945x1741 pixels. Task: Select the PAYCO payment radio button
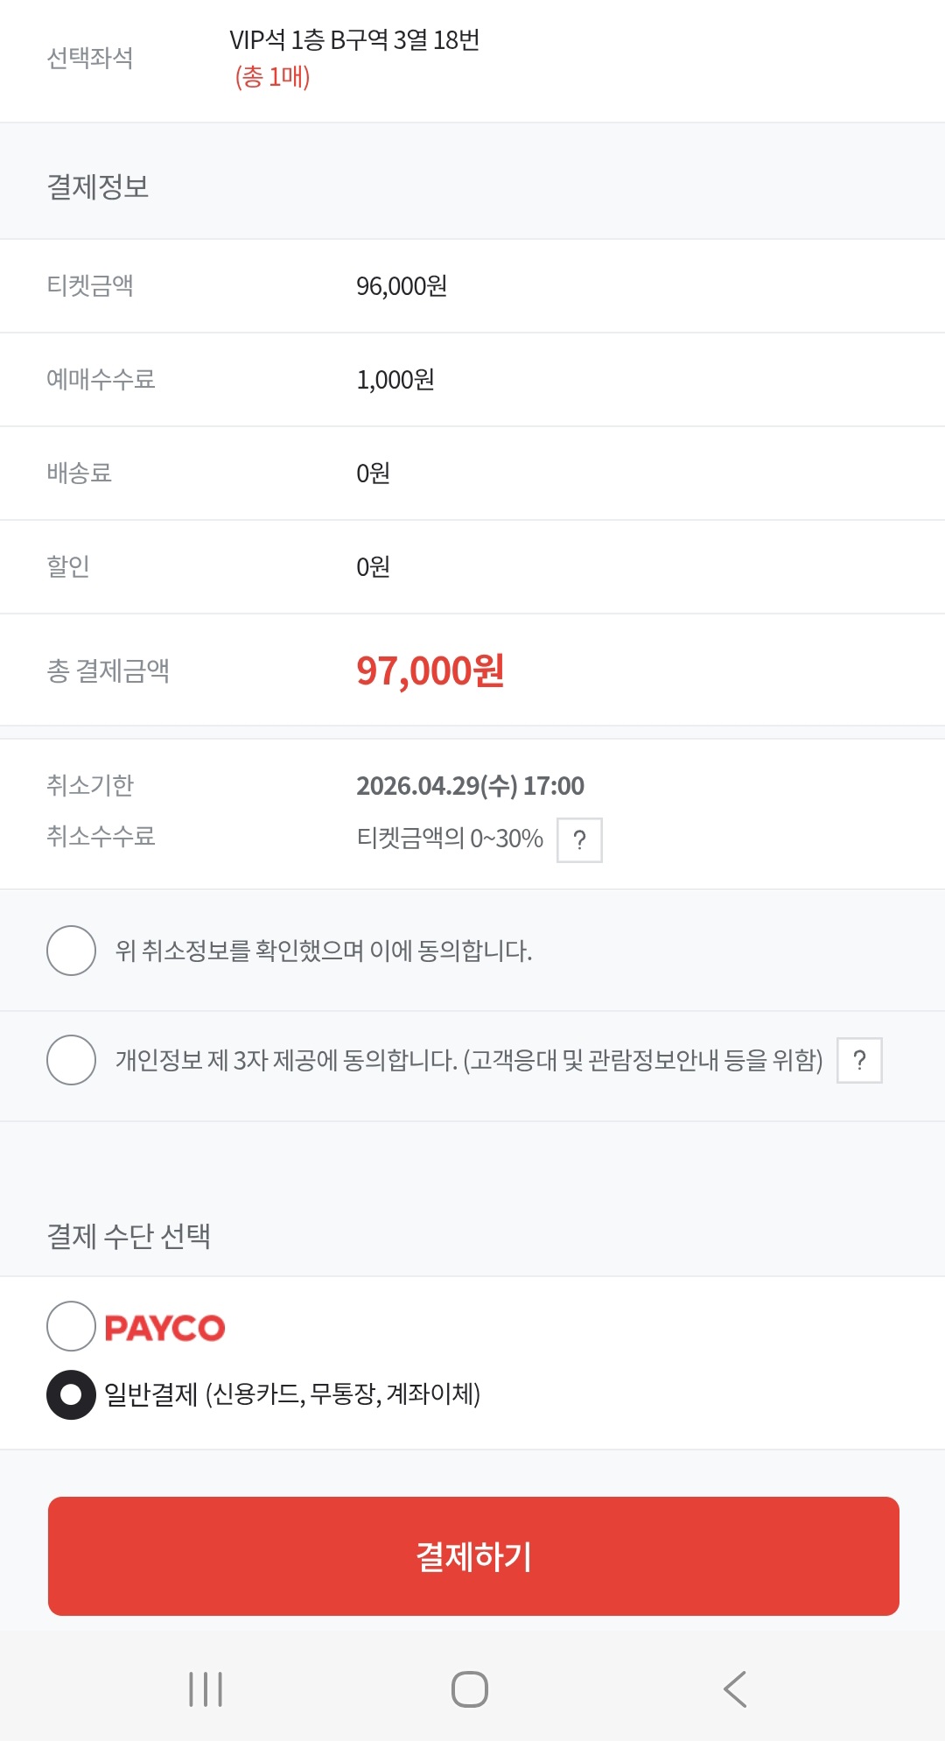pos(71,1326)
